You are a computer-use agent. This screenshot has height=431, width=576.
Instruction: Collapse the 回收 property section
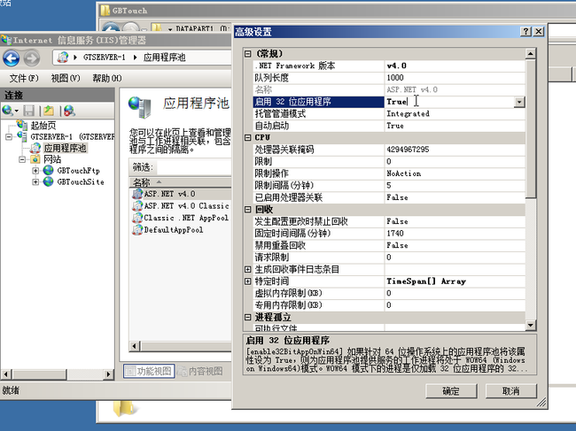point(248,210)
